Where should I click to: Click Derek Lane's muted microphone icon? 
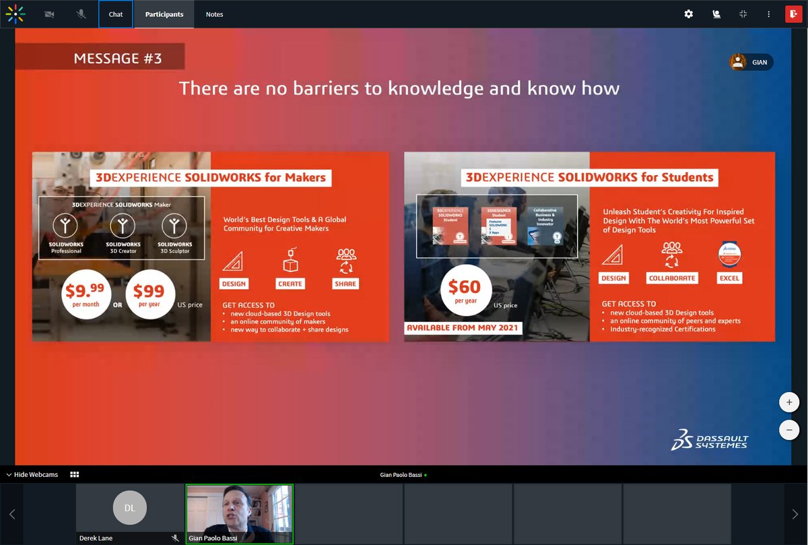(x=175, y=538)
